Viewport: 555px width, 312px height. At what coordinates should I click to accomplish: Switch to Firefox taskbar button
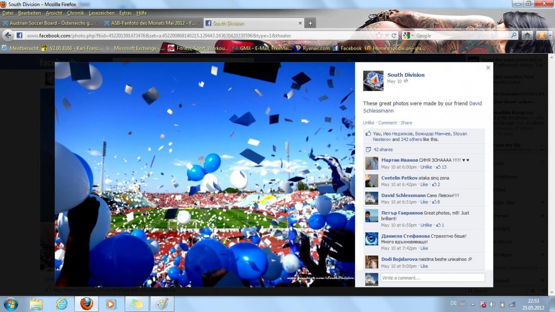tap(86, 304)
